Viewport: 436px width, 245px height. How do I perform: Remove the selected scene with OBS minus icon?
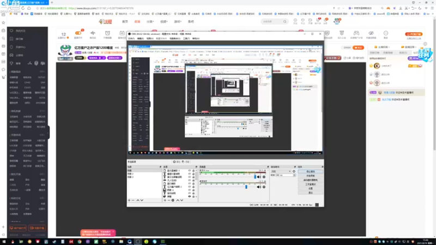133,200
